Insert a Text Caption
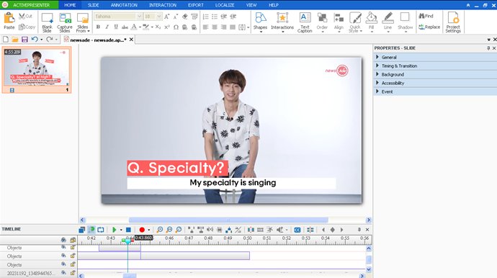Image resolution: width=497 pixels, height=278 pixels. click(305, 22)
